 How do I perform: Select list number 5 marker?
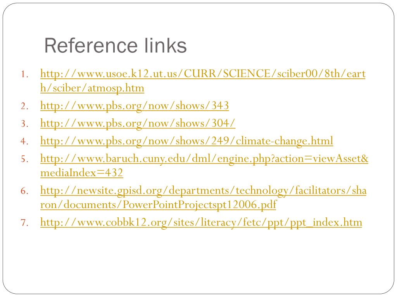coord(24,159)
